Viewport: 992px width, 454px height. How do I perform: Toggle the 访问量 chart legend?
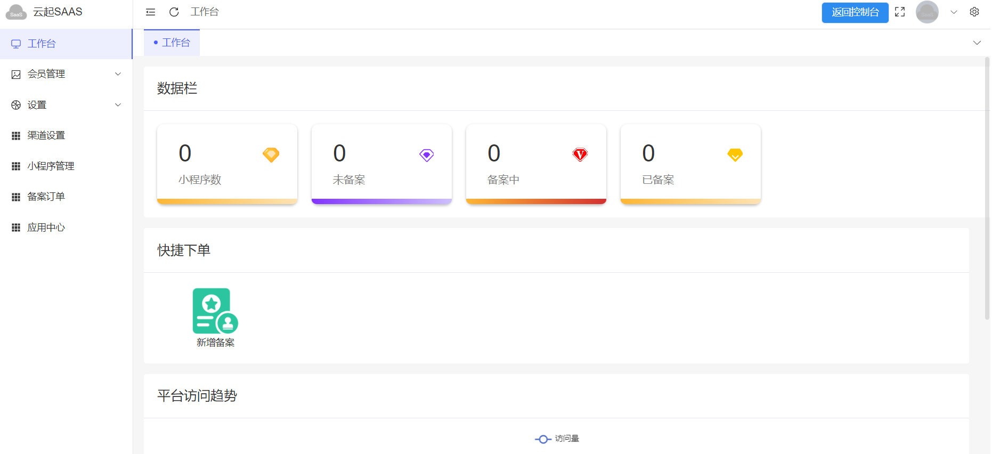point(557,439)
